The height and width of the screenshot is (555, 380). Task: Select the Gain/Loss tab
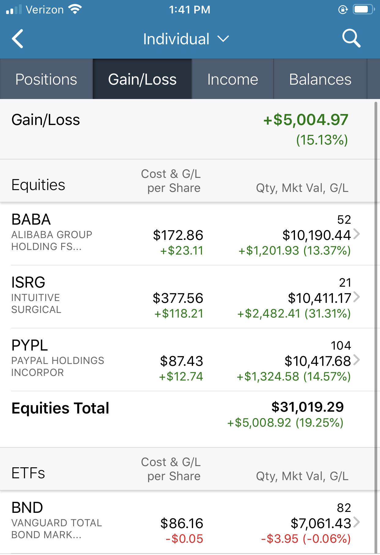tap(142, 79)
